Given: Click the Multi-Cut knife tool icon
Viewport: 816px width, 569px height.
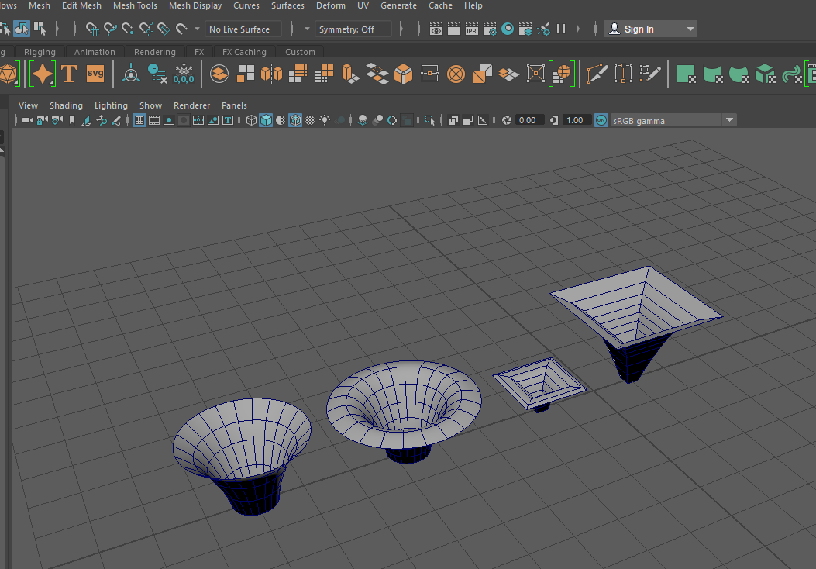Looking at the screenshot, I should (x=597, y=74).
